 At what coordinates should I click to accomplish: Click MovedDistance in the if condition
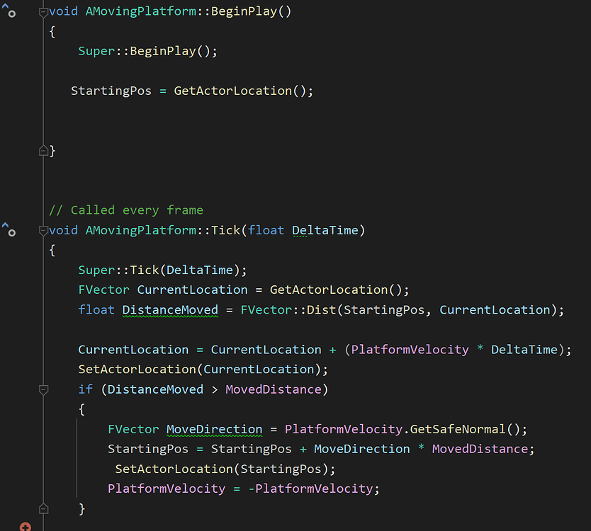[274, 389]
